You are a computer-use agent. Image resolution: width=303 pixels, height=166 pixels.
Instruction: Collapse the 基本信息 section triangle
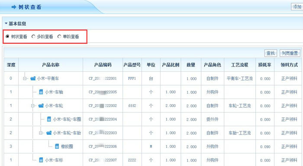click(x=6, y=23)
